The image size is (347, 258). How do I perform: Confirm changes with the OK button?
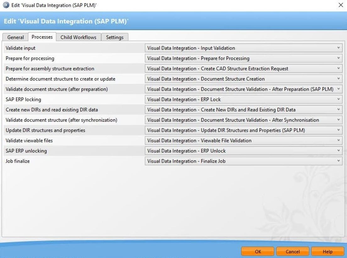pos(257,251)
